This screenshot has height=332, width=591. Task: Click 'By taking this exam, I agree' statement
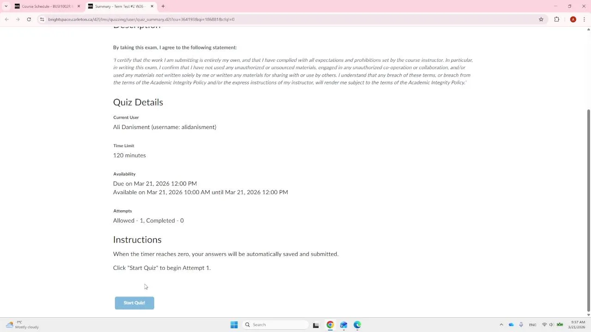point(175,47)
